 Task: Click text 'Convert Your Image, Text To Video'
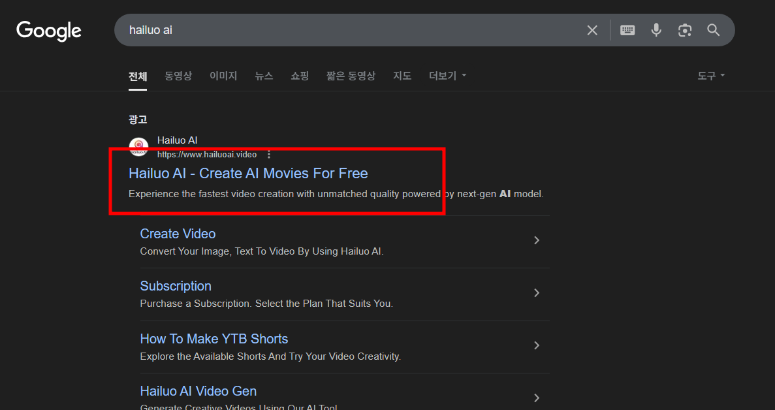coord(217,251)
